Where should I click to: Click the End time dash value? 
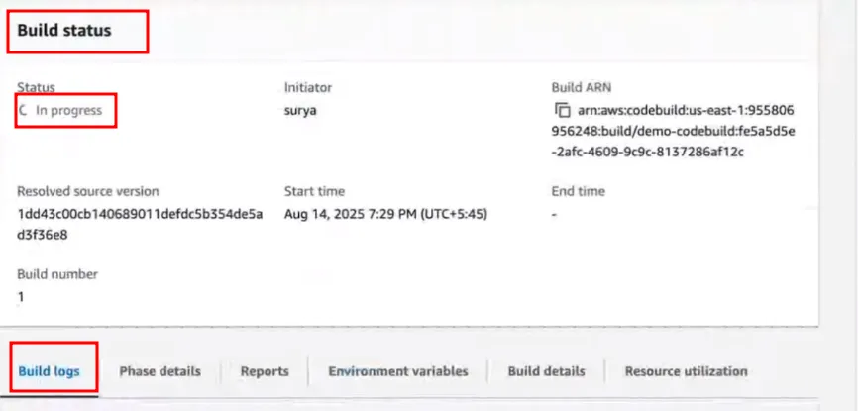554,215
